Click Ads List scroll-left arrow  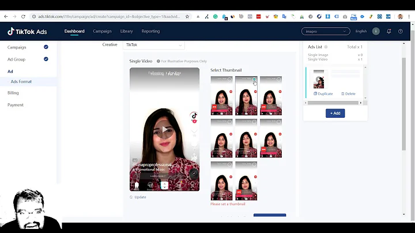click(x=306, y=103)
